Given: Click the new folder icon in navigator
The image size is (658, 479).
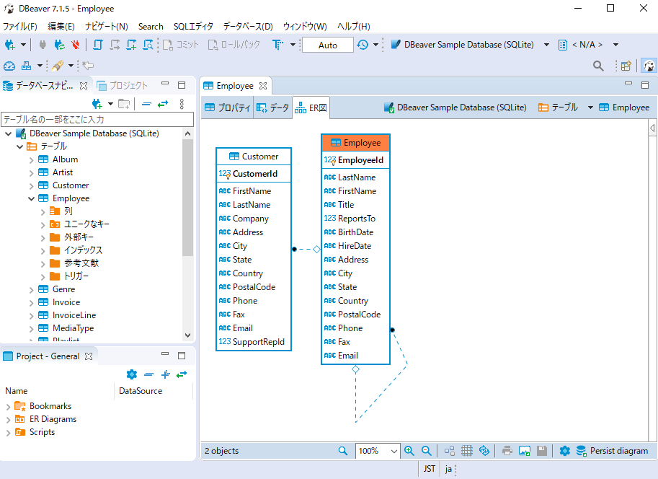Looking at the screenshot, I should 124,104.
